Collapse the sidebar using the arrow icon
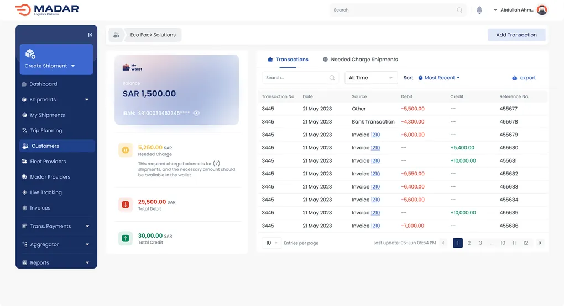The height and width of the screenshot is (306, 564). [x=90, y=35]
